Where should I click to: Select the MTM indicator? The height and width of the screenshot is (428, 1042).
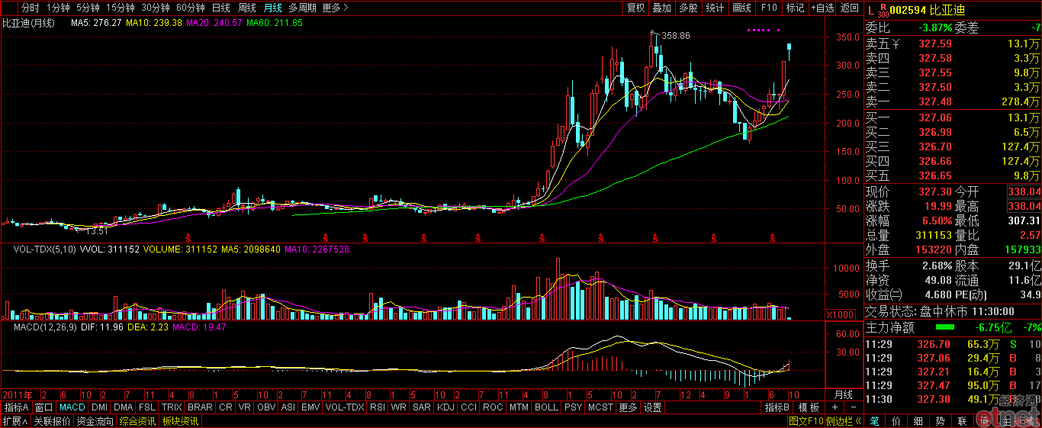[x=519, y=407]
